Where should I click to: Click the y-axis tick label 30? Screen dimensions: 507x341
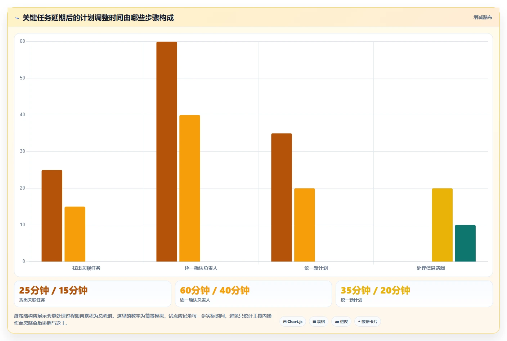(x=22, y=151)
